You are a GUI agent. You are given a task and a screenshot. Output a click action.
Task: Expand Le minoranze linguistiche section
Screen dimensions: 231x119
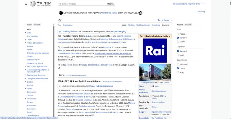pyautogui.click(x=25, y=70)
